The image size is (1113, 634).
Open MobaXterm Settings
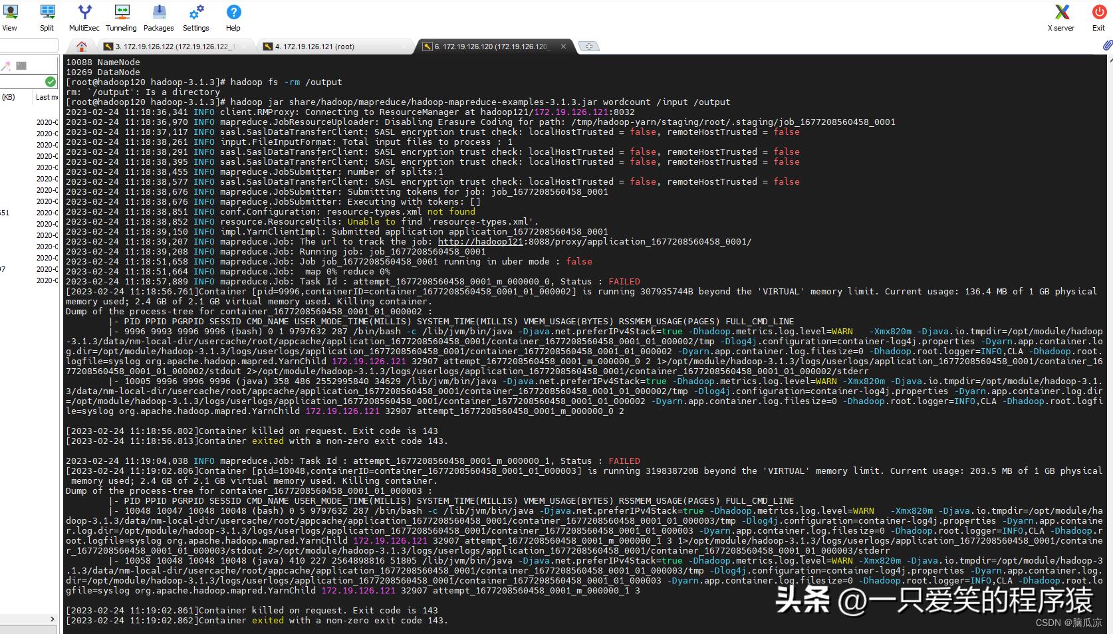point(196,17)
